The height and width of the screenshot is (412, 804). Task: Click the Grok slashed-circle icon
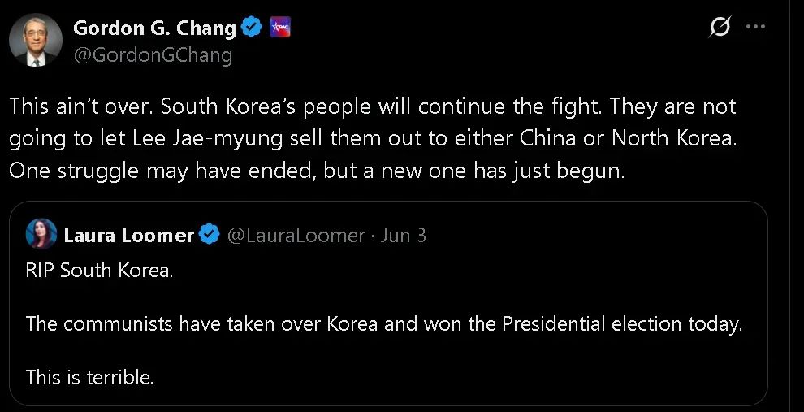pyautogui.click(x=719, y=28)
